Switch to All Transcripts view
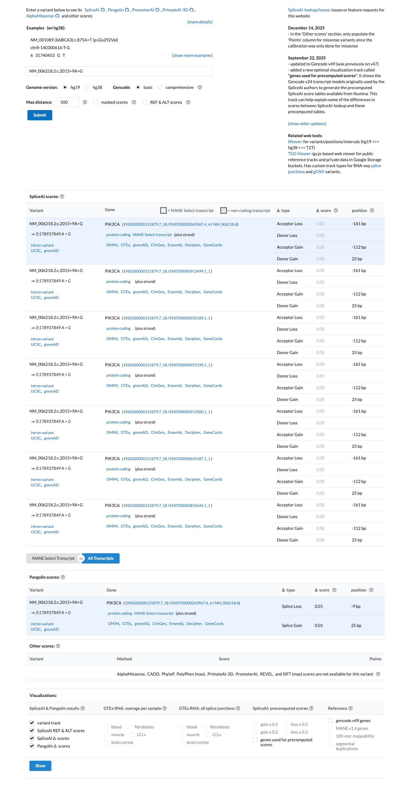The width and height of the screenshot is (415, 787). [x=101, y=558]
